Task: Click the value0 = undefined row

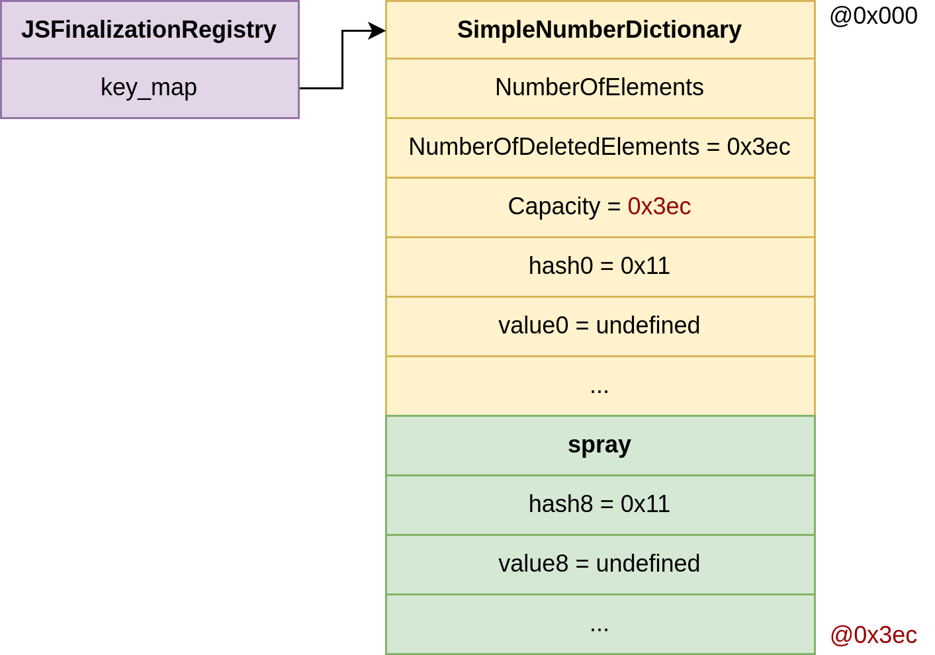Action: pos(600,326)
